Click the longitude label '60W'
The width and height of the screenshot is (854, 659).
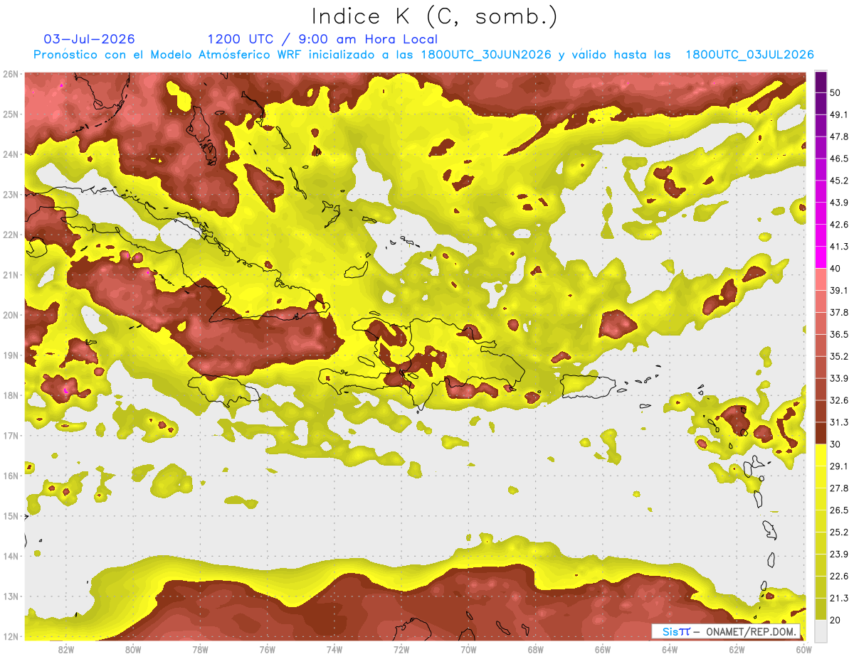click(x=804, y=649)
